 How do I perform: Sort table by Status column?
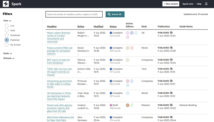113,27
